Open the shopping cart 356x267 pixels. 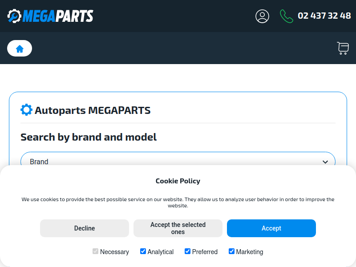tap(343, 48)
